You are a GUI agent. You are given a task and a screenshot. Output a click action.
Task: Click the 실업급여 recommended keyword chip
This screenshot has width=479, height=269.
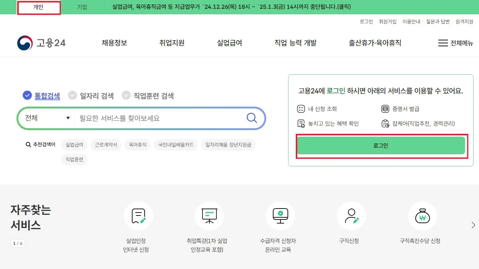74,145
